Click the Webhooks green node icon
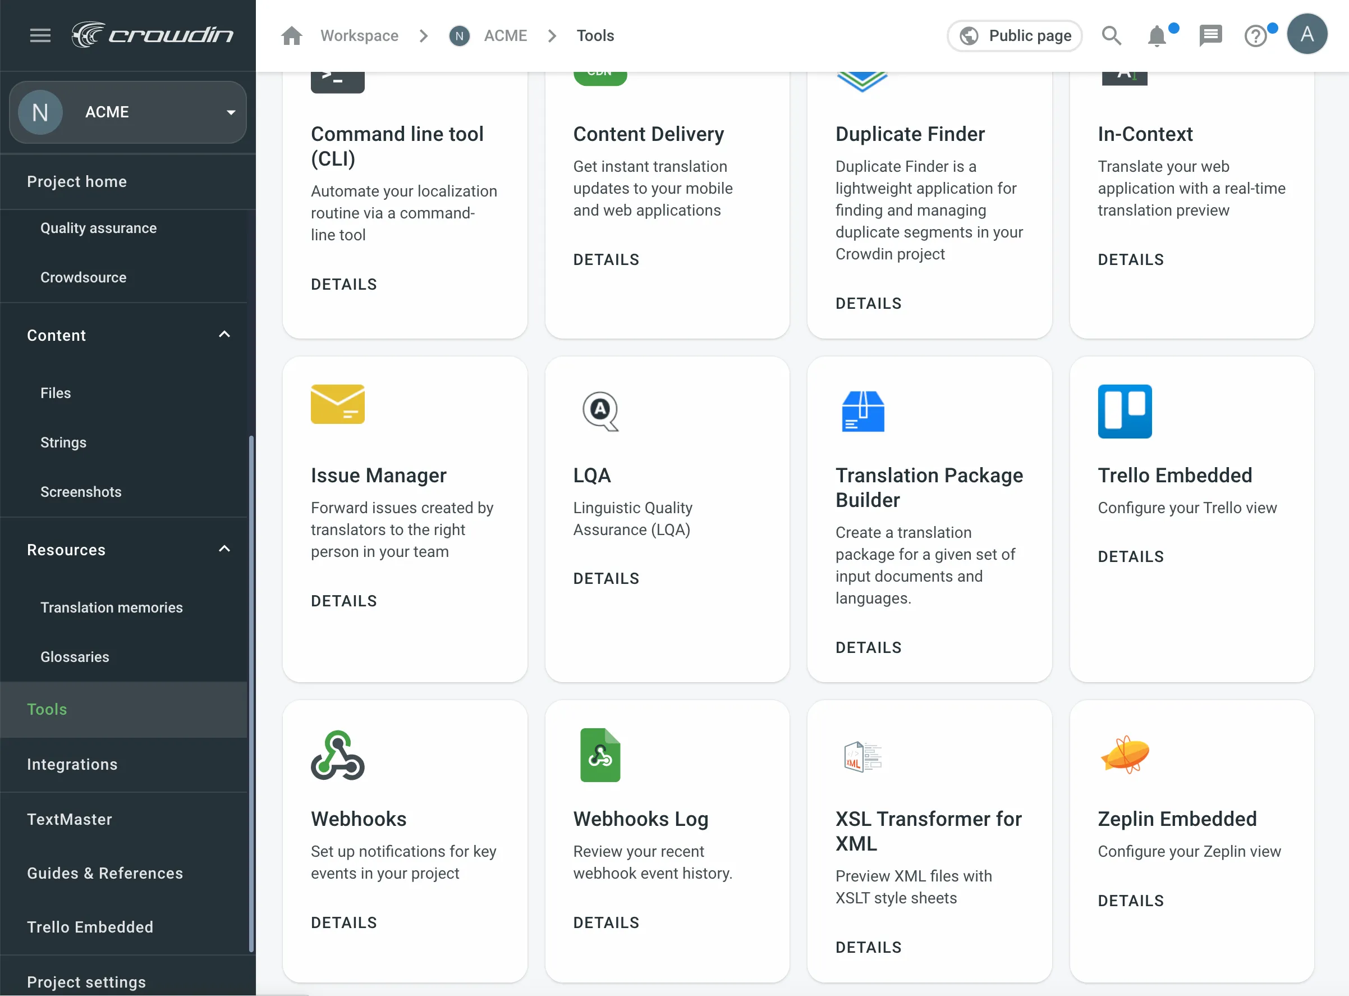Screen dimensions: 1349x996 tap(337, 755)
